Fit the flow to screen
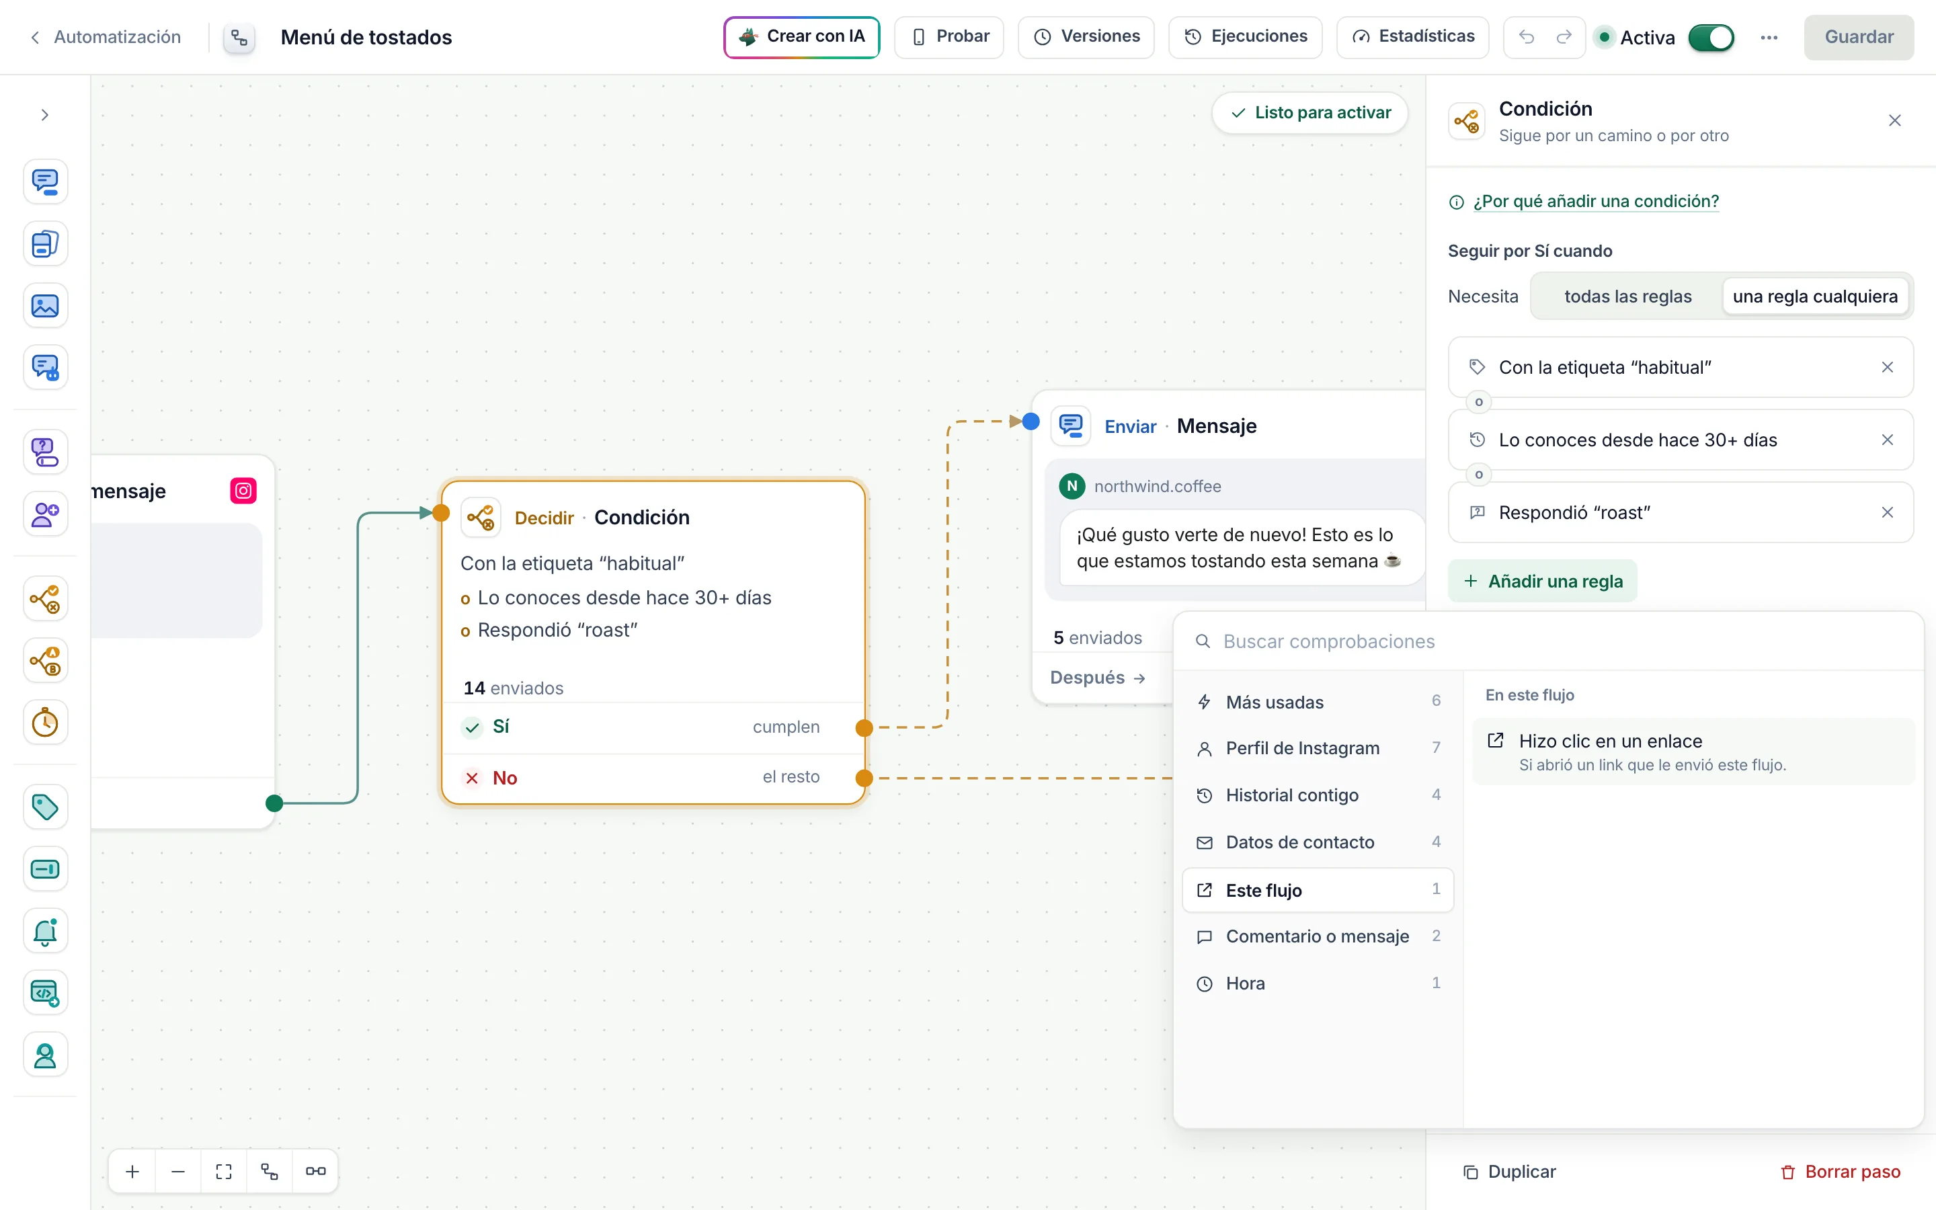The height and width of the screenshot is (1210, 1936). point(224,1171)
